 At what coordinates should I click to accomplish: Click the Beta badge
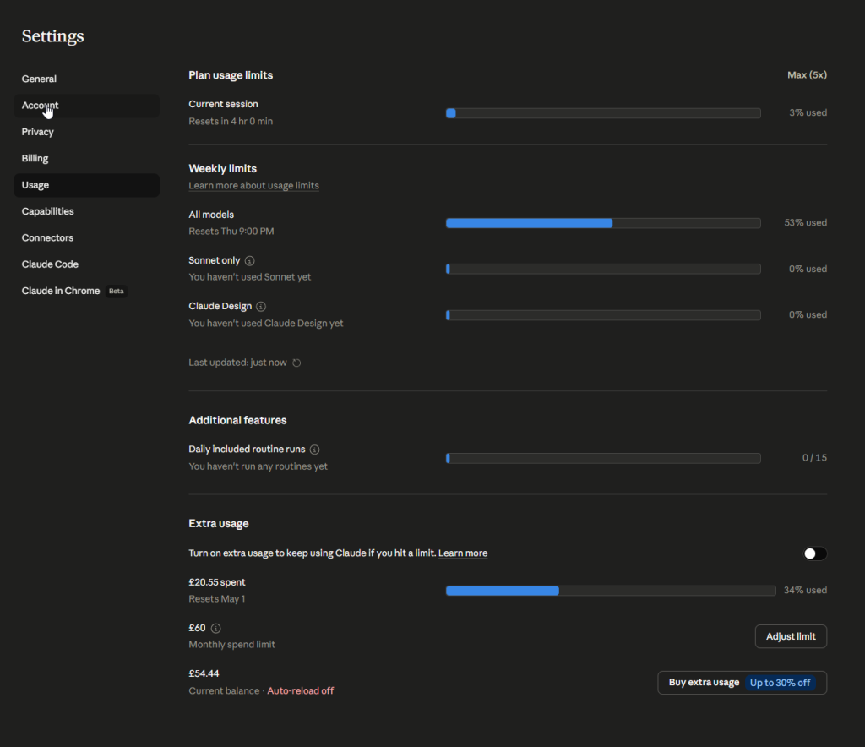pos(117,291)
